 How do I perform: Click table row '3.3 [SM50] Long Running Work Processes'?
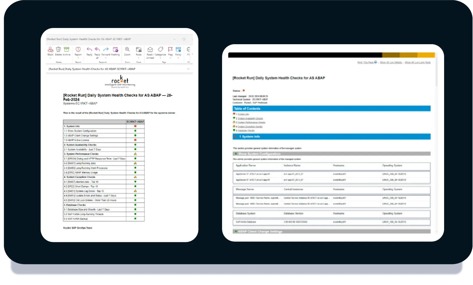point(104,168)
